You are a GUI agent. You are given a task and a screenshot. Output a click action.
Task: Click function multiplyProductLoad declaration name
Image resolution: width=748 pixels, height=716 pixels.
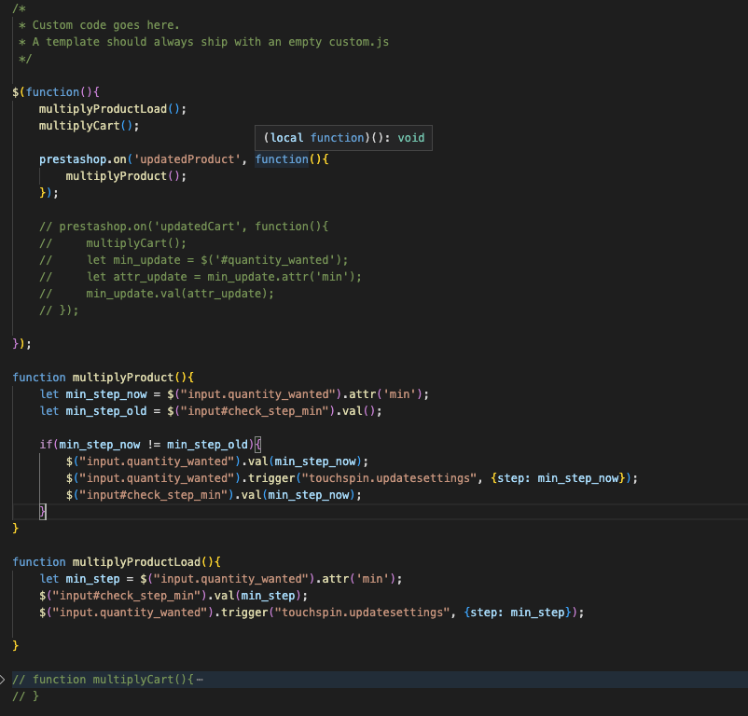pyautogui.click(x=136, y=562)
